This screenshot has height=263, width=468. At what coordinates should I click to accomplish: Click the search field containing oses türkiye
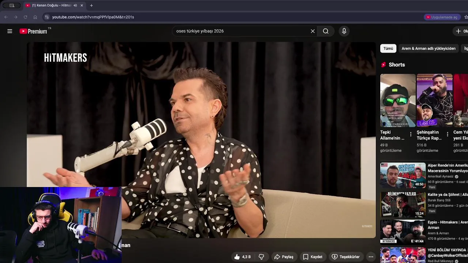pos(241,31)
